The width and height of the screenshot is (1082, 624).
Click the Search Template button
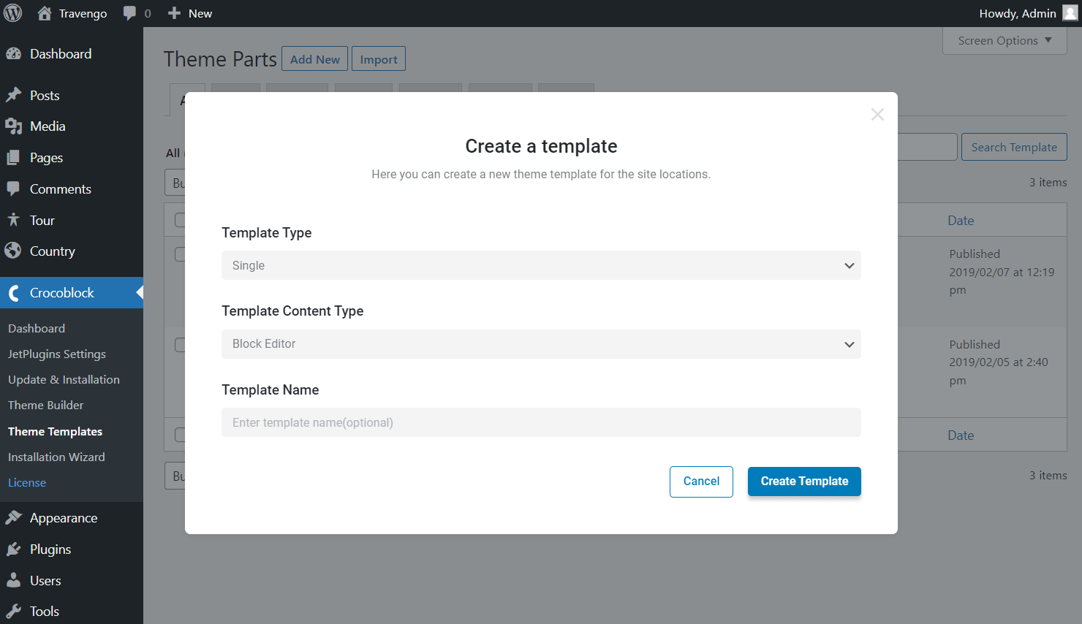(1014, 147)
